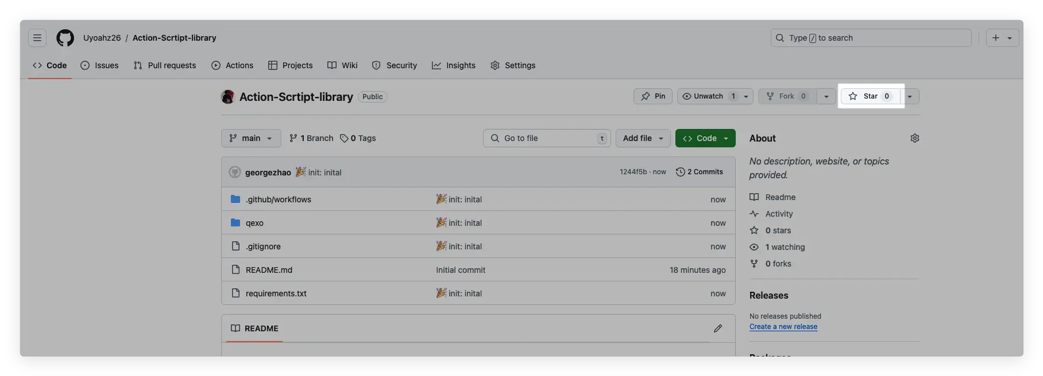
Task: Click the Activity pulse icon
Action: 754,214
